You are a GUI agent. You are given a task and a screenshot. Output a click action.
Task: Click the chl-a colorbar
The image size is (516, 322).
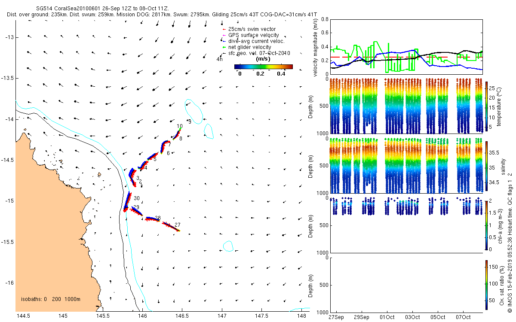pos(486,225)
